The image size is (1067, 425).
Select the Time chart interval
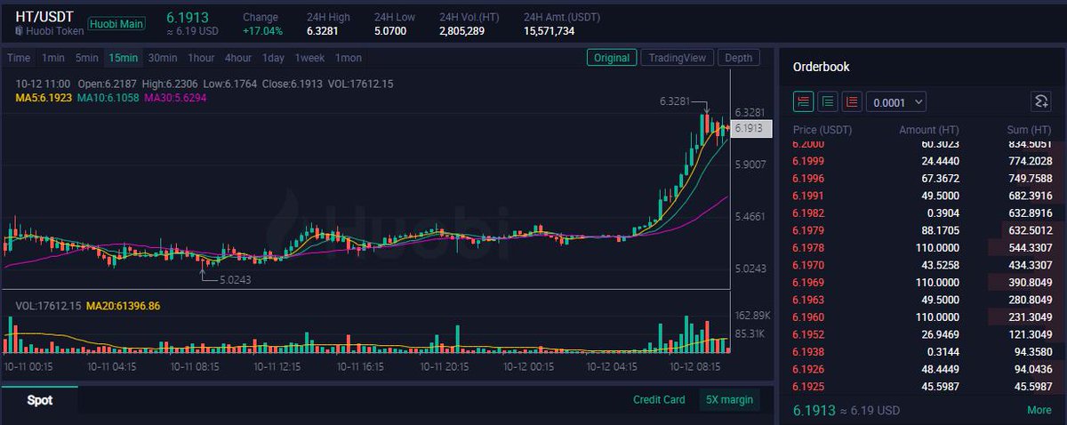click(19, 58)
